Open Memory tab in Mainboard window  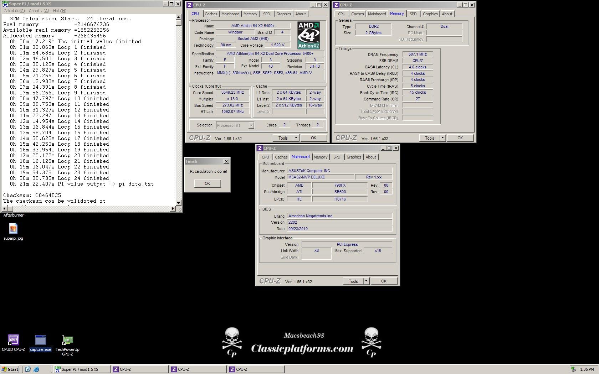pyautogui.click(x=321, y=157)
